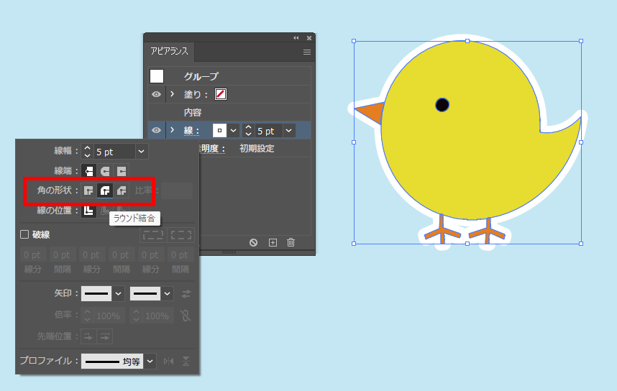
Task: Click the clear appearance icon
Action: tap(253, 242)
